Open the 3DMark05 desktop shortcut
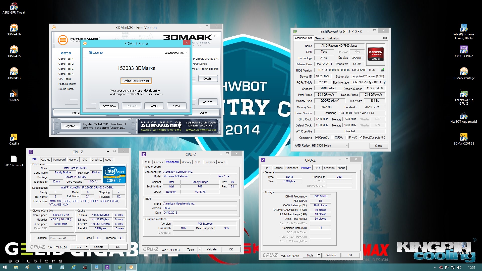The width and height of the screenshot is (482, 271). (14, 52)
